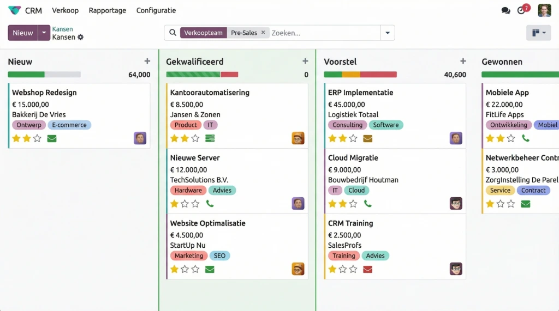This screenshot has width=559, height=311.
Task: Set second star priority on CRM Training
Action: coord(343,269)
